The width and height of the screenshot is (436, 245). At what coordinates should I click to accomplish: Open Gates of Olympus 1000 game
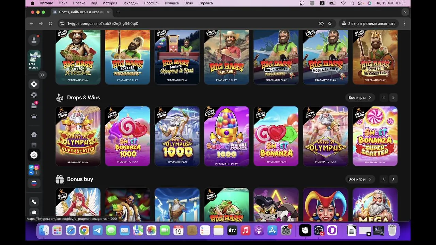click(x=177, y=136)
